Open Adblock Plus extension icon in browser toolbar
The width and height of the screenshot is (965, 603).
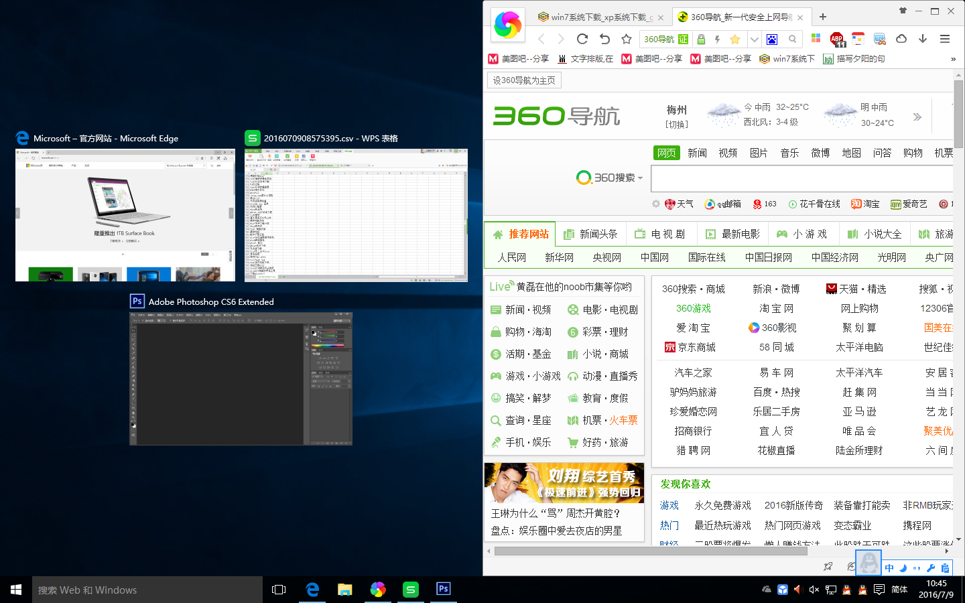837,39
